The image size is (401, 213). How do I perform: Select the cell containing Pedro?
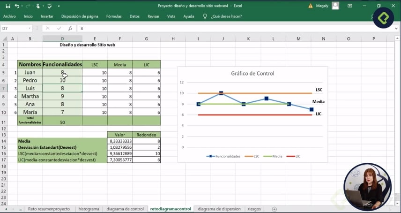click(30, 80)
